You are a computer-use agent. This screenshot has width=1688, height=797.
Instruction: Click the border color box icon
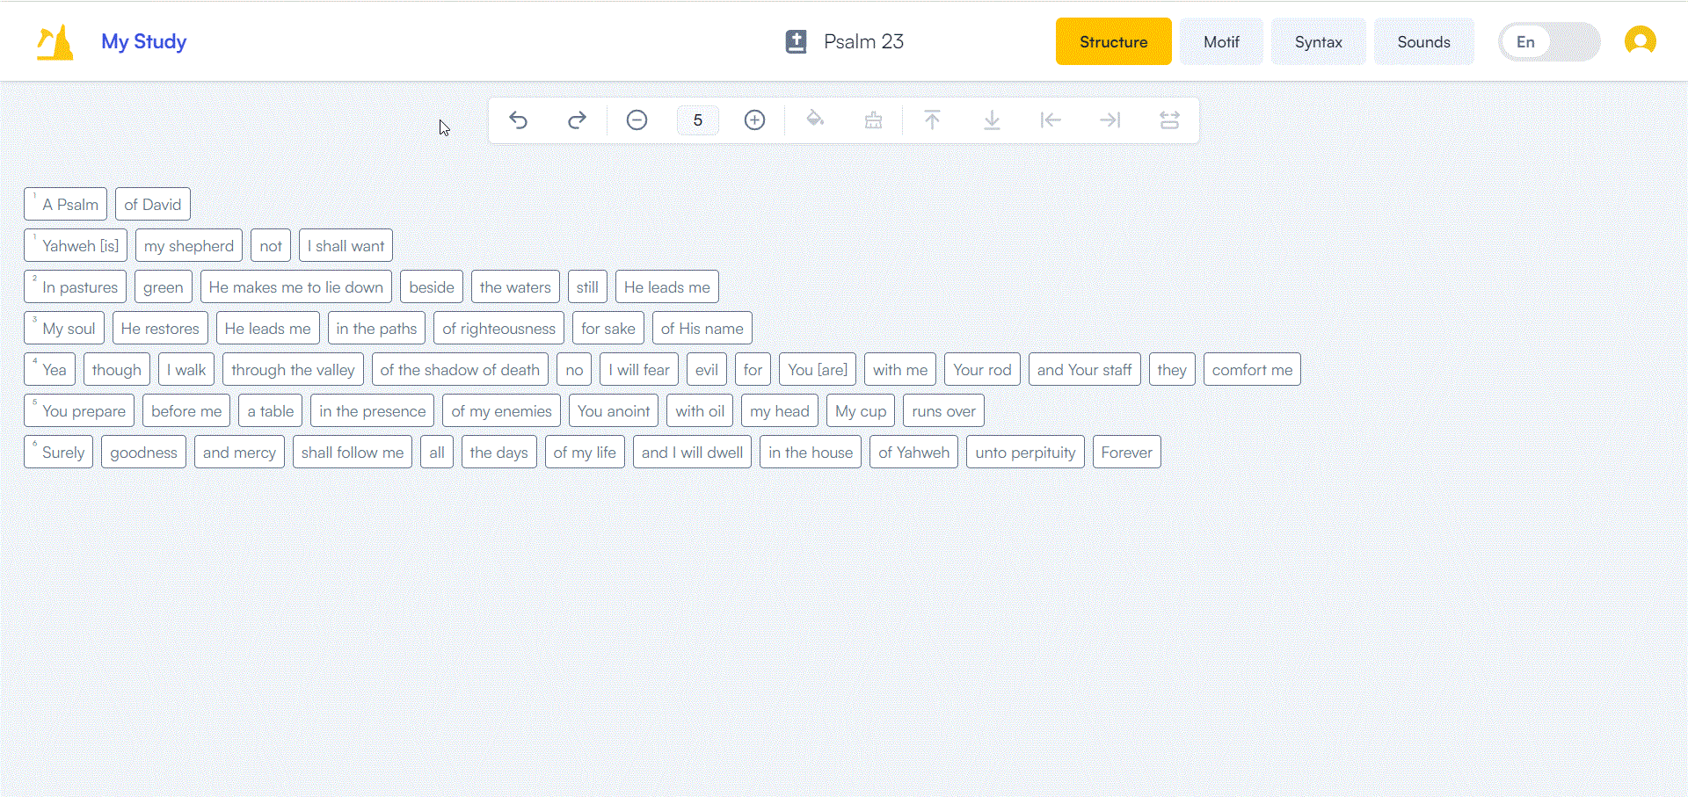(873, 120)
